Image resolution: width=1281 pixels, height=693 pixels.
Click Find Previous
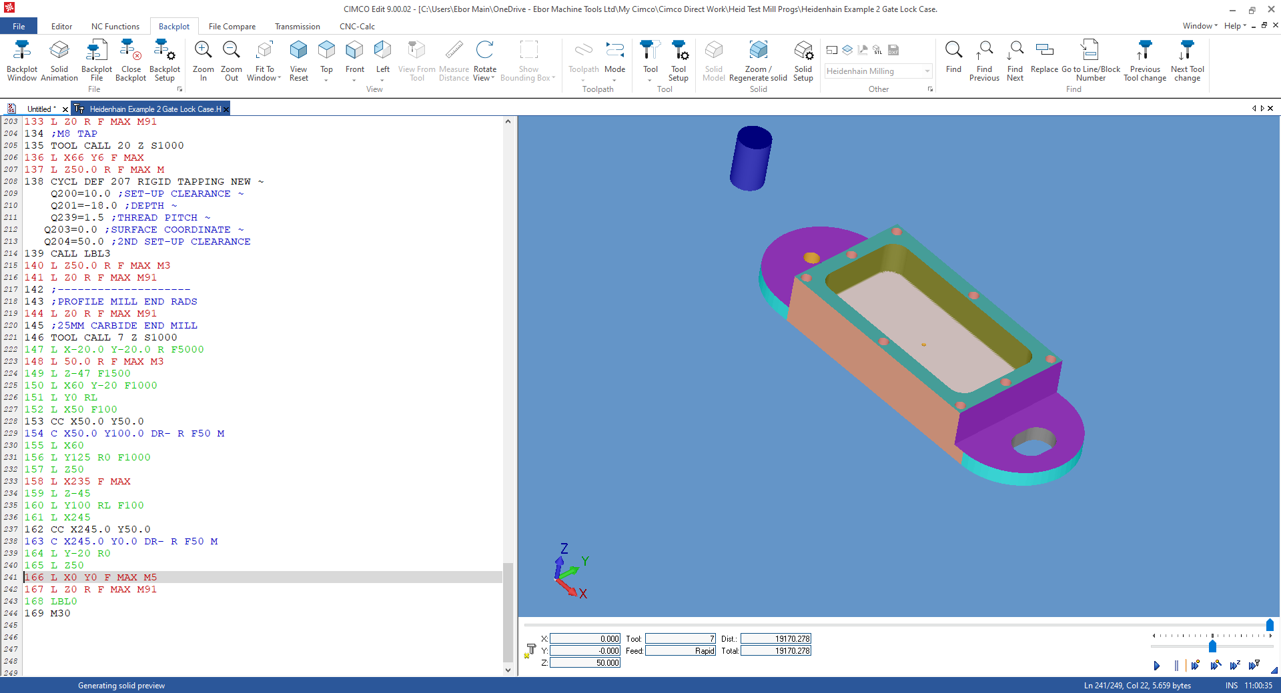click(x=985, y=61)
